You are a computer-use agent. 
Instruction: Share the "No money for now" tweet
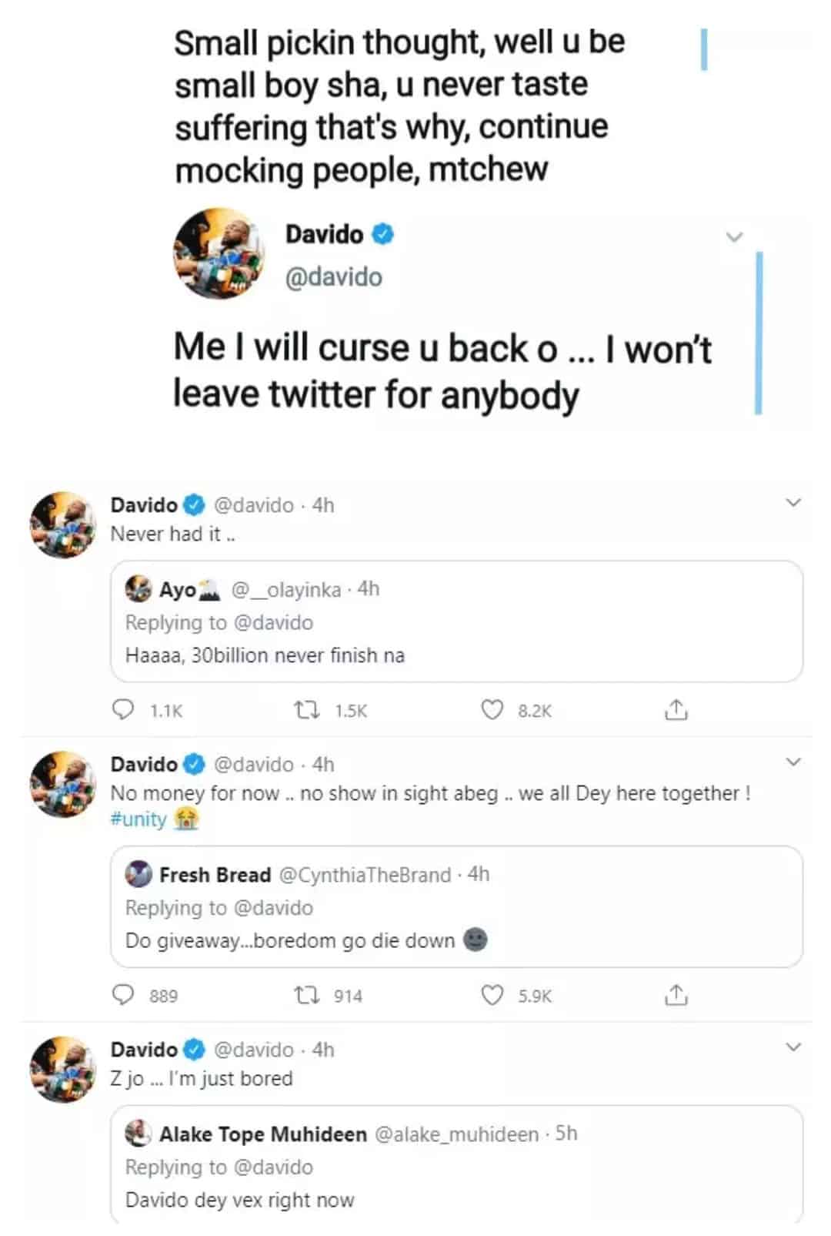click(676, 995)
